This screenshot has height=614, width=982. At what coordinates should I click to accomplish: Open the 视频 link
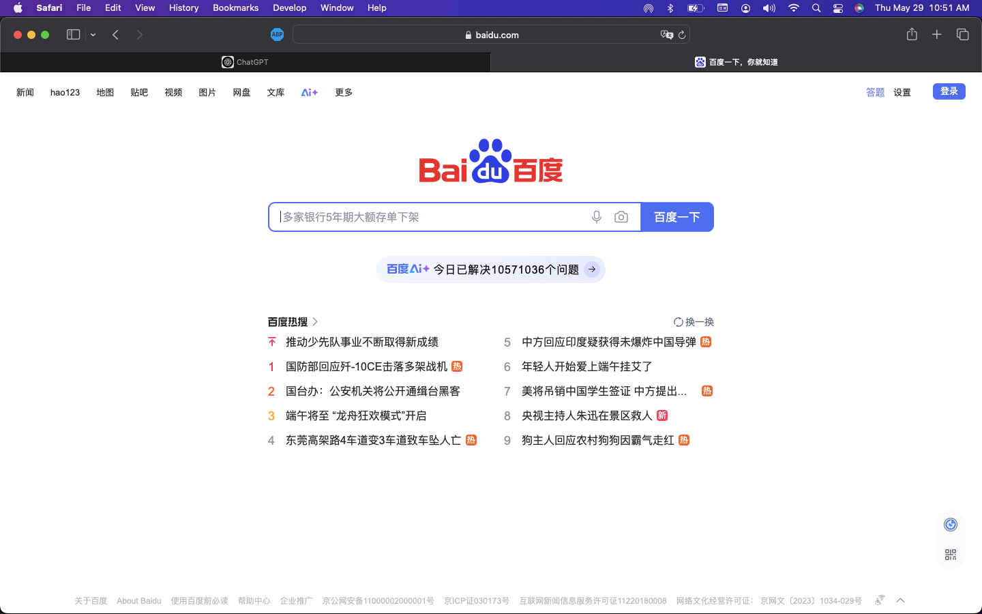(x=173, y=92)
